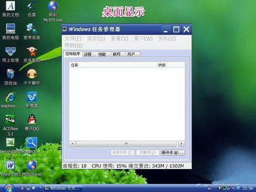Open the 文件(F) menu
Screen dimensions: 256x192
point(73,38)
